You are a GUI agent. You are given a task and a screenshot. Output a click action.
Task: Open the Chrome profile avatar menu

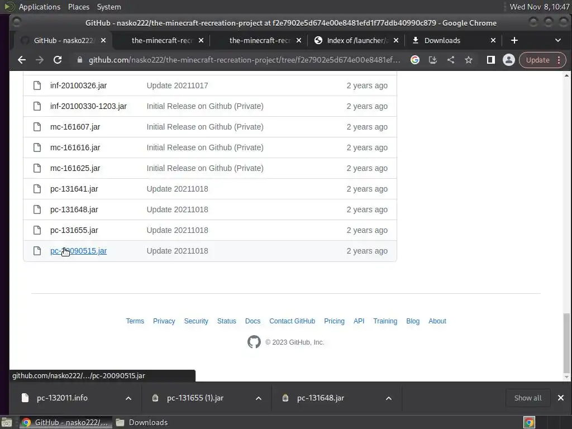tap(508, 60)
